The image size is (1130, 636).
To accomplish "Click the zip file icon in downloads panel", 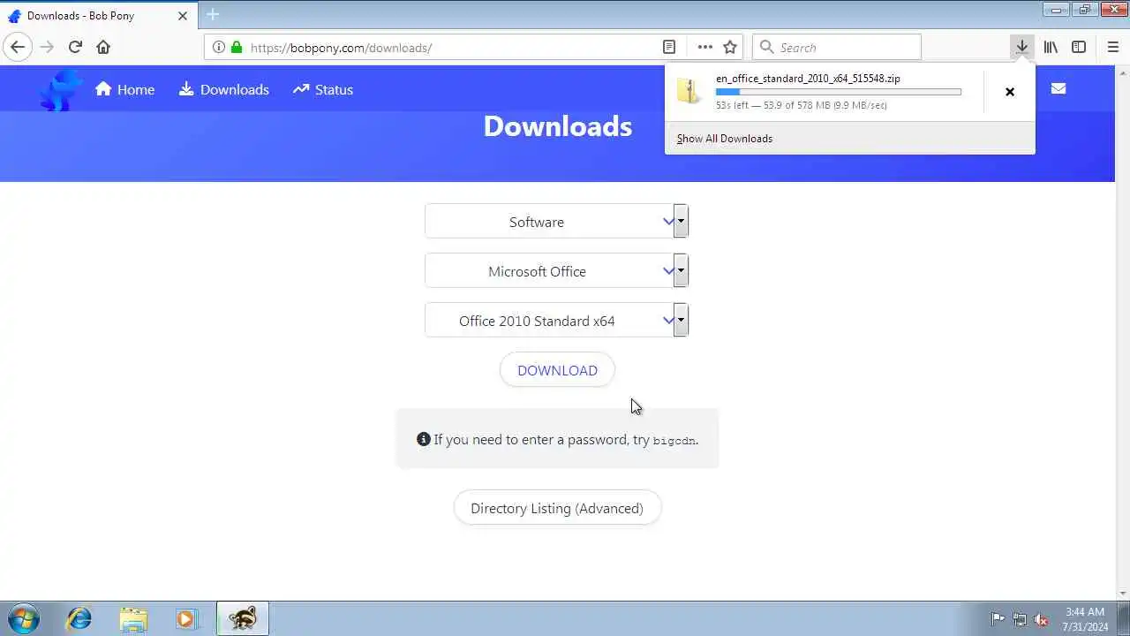I will pyautogui.click(x=689, y=91).
